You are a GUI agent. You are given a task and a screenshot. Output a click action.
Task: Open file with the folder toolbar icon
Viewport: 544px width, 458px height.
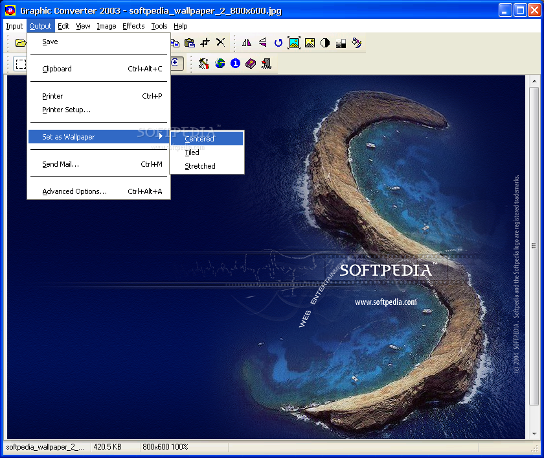point(21,43)
